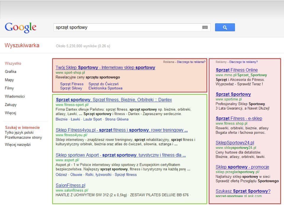Open ad sitelink 'Sprzęt Siłowy'
Viewport: 284px width, 205px height.
pos(71,88)
